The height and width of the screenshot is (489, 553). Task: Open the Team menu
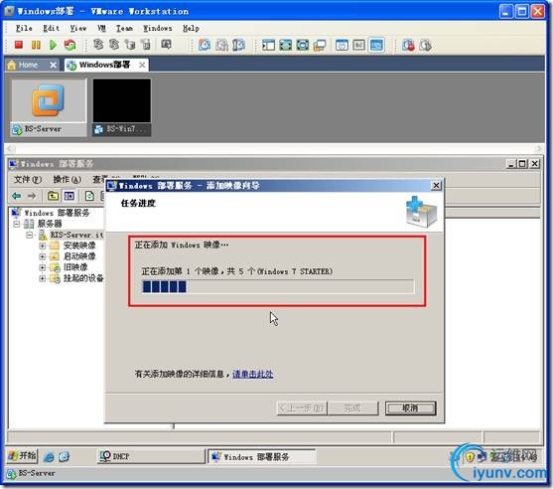click(x=124, y=28)
